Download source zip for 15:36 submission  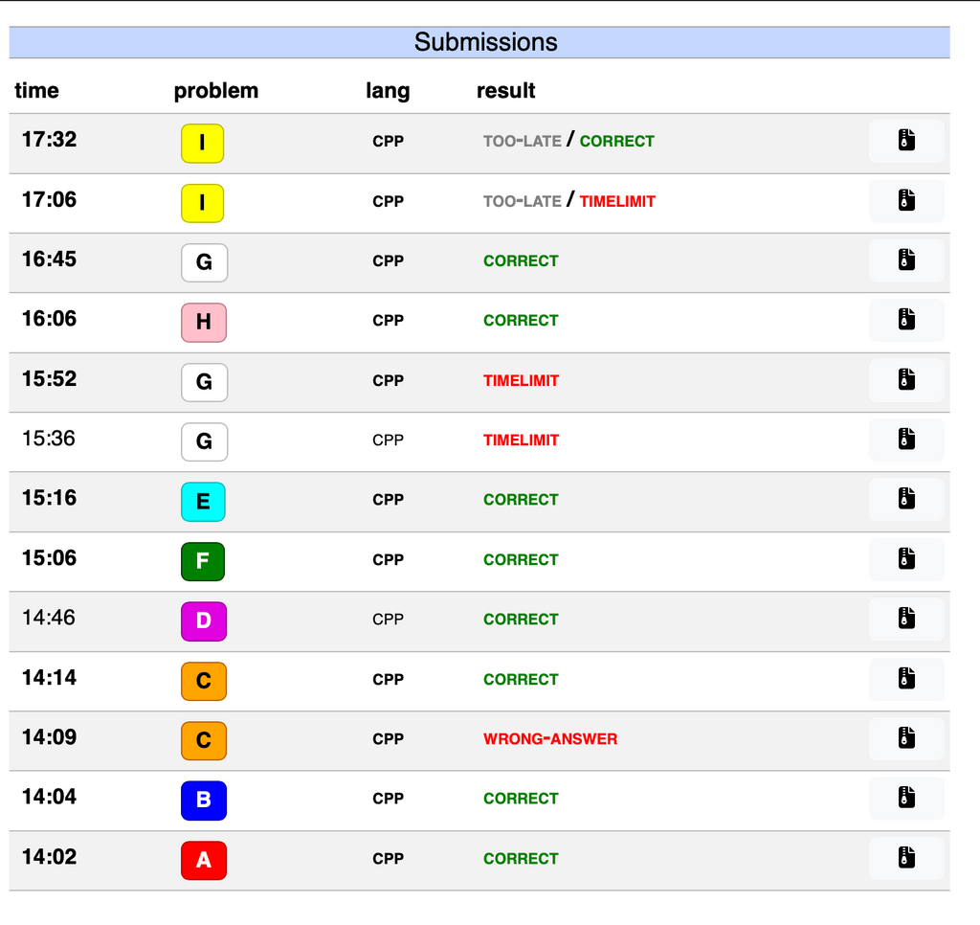[x=906, y=440]
